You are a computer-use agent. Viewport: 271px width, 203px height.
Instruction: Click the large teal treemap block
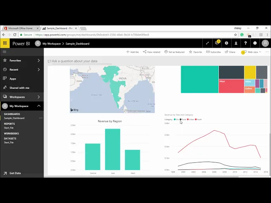tap(199, 80)
